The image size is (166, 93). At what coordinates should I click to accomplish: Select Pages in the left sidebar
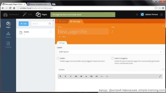[x=8, y=25]
